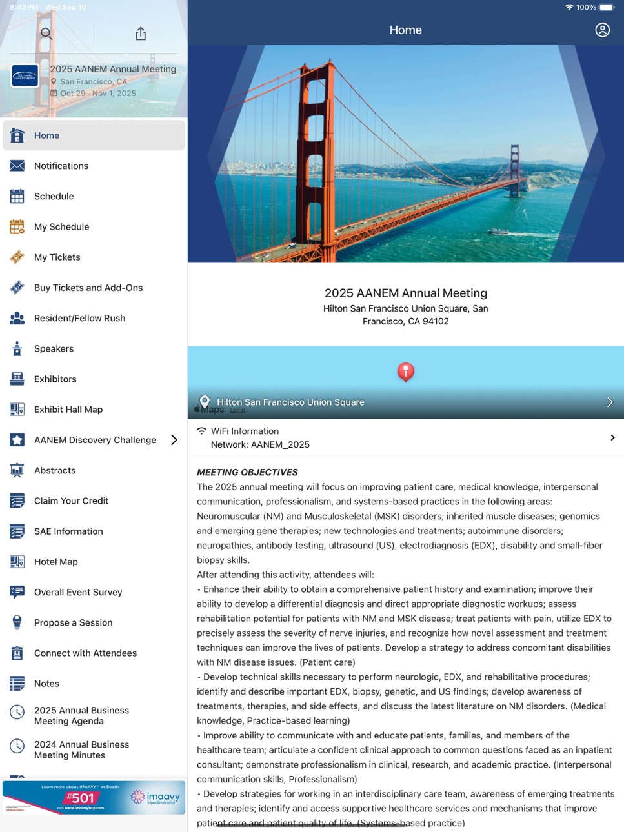Click the Schedule calendar icon
624x832 pixels.
[x=17, y=196]
